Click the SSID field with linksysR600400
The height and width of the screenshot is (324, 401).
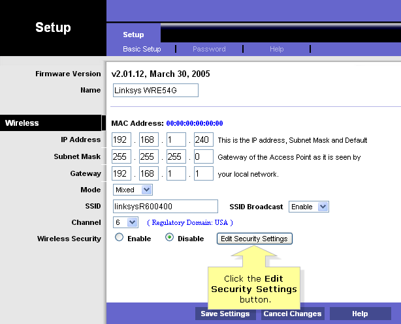165,206
